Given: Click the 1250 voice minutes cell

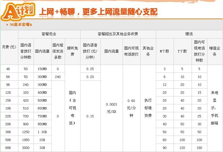Looking at the screenshot, I should [26, 132].
